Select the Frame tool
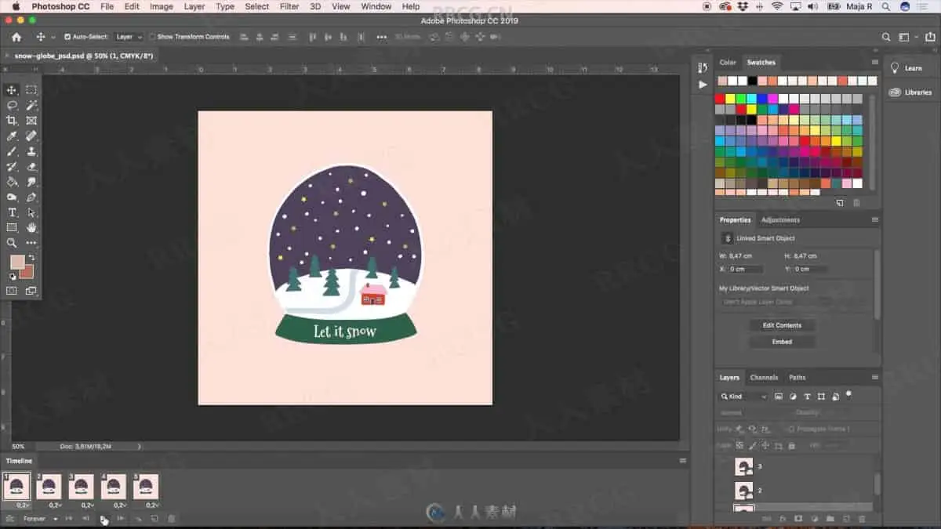 click(x=31, y=121)
